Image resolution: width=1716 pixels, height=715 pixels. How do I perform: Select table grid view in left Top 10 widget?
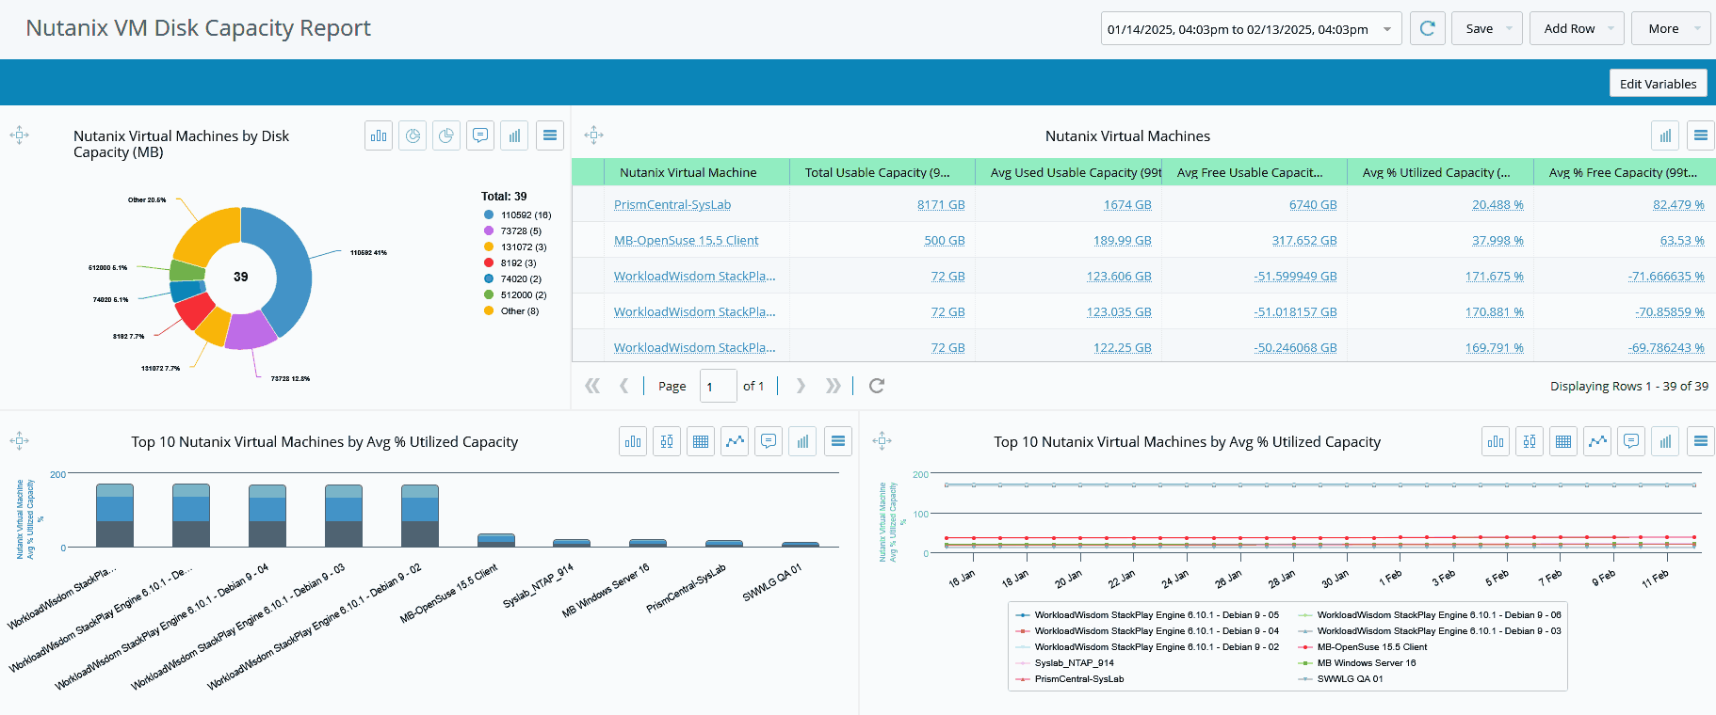click(x=701, y=441)
